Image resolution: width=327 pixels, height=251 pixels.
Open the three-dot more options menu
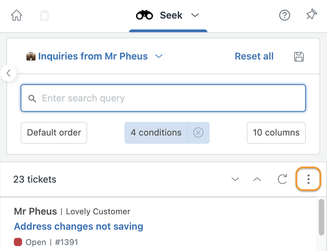click(x=308, y=179)
